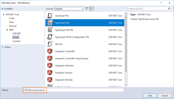Viewport: 174px width, 99px height.
Task: Select the AngularJs Directive template icon
Action: [50, 66]
